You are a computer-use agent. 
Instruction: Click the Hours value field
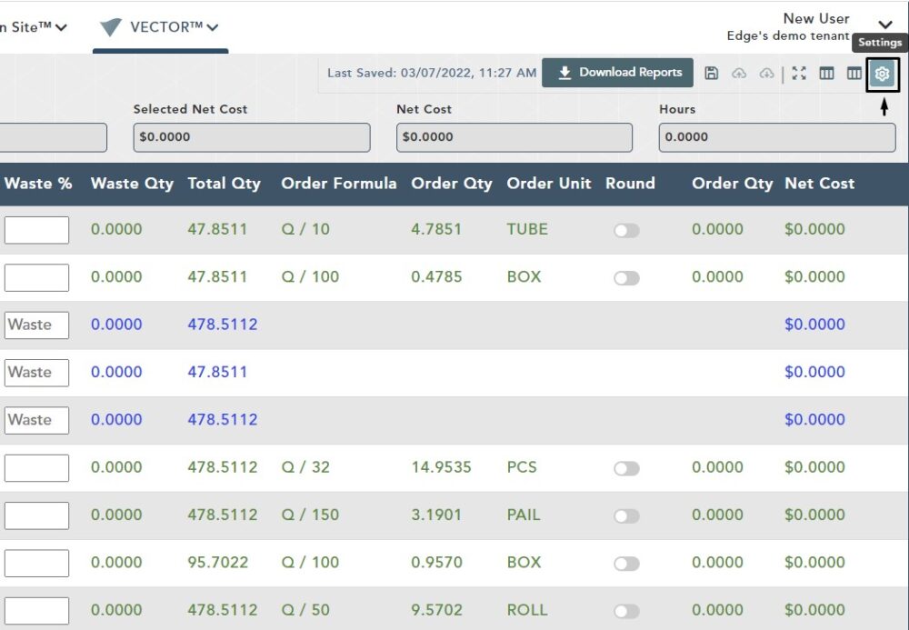point(776,137)
